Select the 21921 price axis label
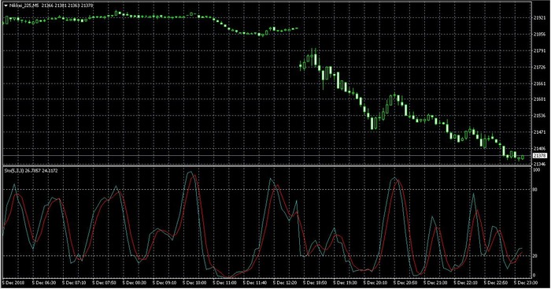 [540, 17]
